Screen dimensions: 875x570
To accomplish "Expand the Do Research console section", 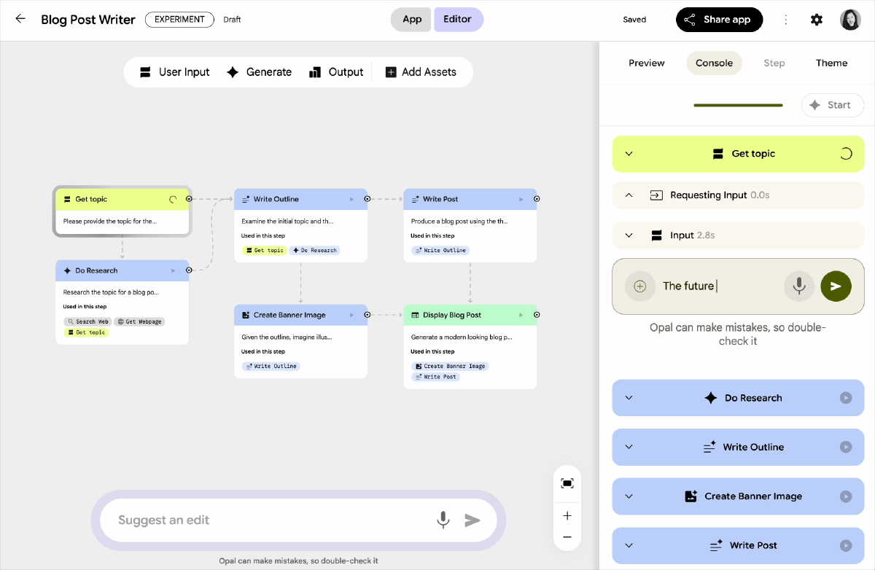I will 629,398.
